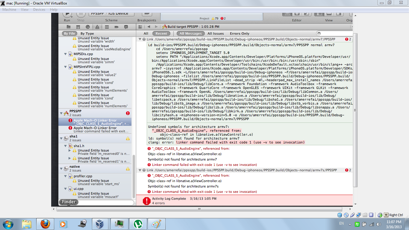Open the Project navigator folder icon
This screenshot has width=409, height=230.
69,27
